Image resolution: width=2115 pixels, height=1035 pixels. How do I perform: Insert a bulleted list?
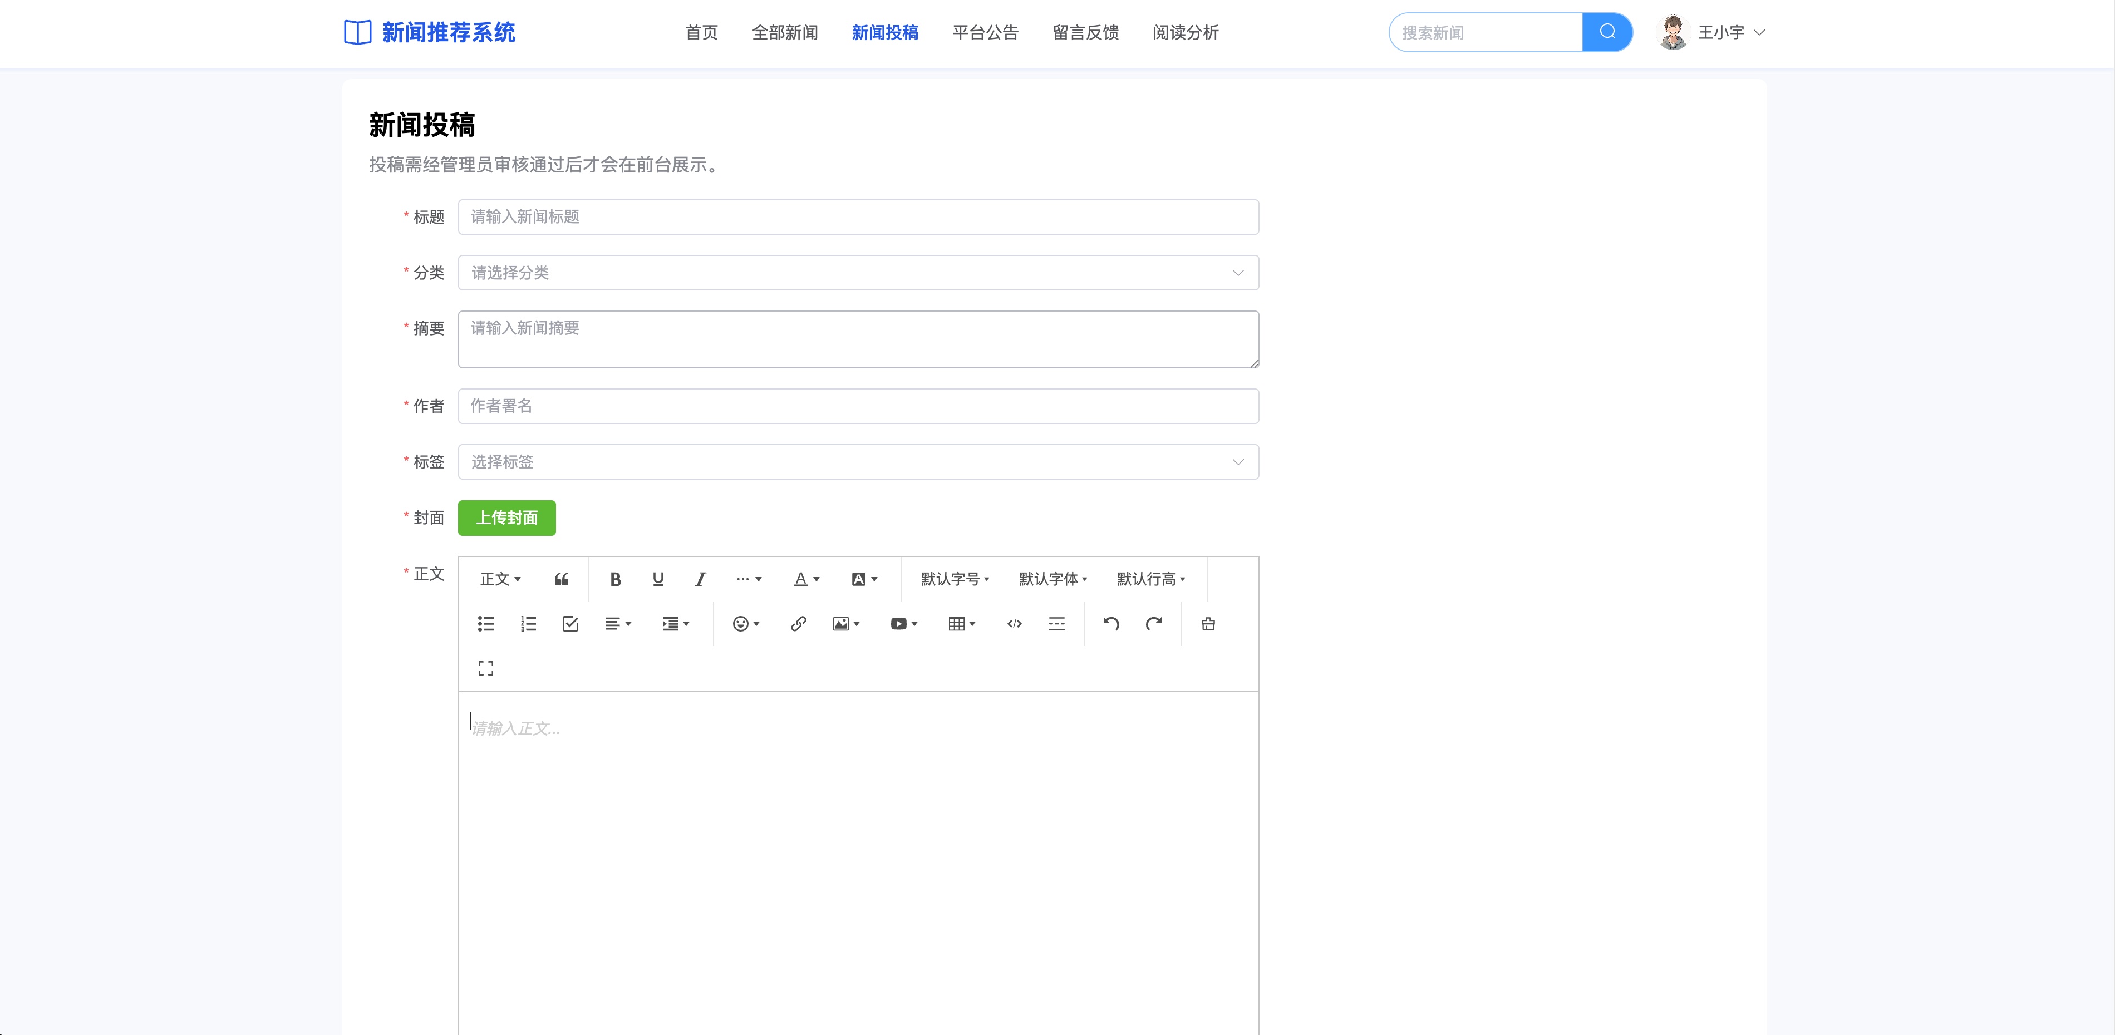(486, 624)
